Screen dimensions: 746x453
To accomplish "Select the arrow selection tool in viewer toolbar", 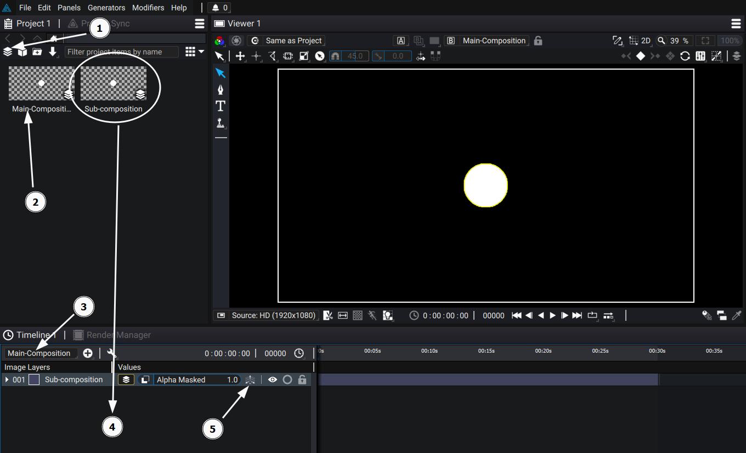I will (x=219, y=56).
